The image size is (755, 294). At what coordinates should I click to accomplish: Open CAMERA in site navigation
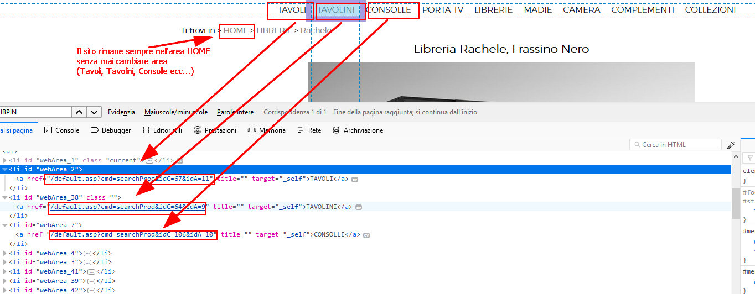582,10
